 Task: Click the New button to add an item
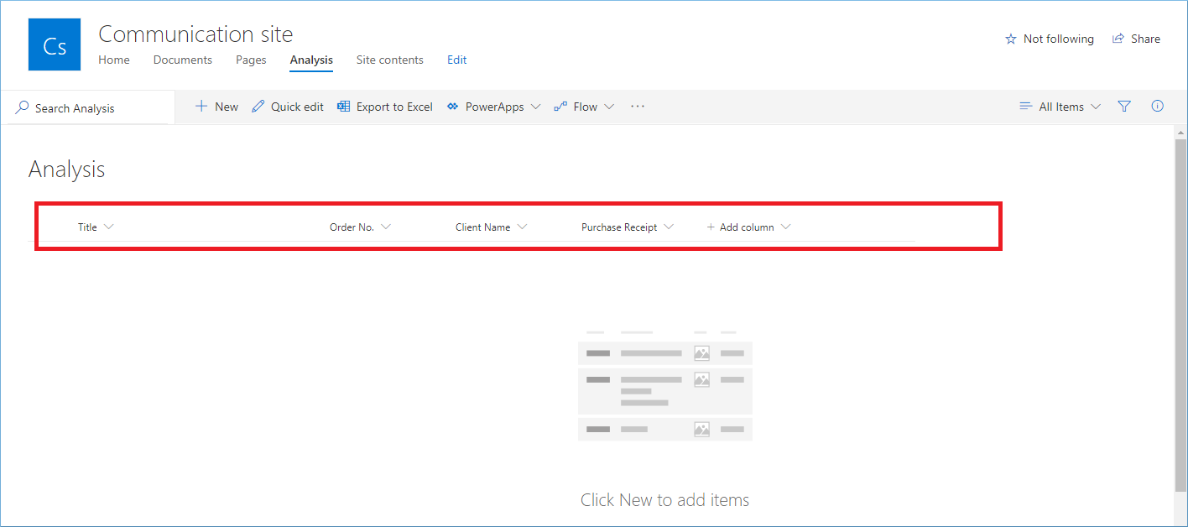point(216,107)
